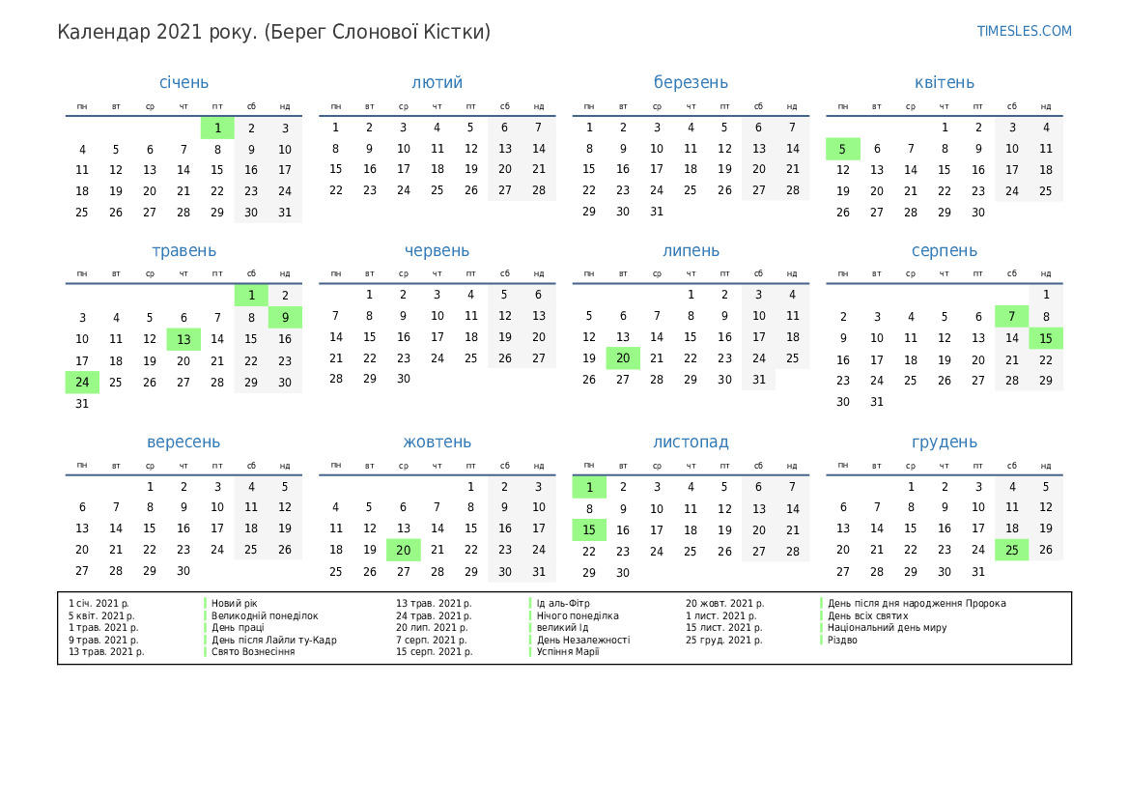This screenshot has width=1129, height=799.
Task: Click June 30 in the червень grid
Action: click(x=404, y=379)
